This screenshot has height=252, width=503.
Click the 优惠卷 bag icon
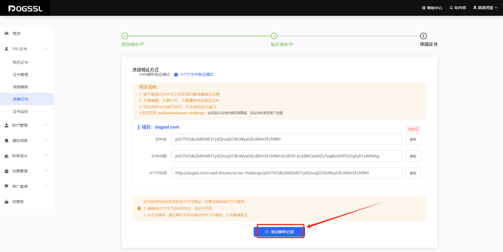click(7, 202)
